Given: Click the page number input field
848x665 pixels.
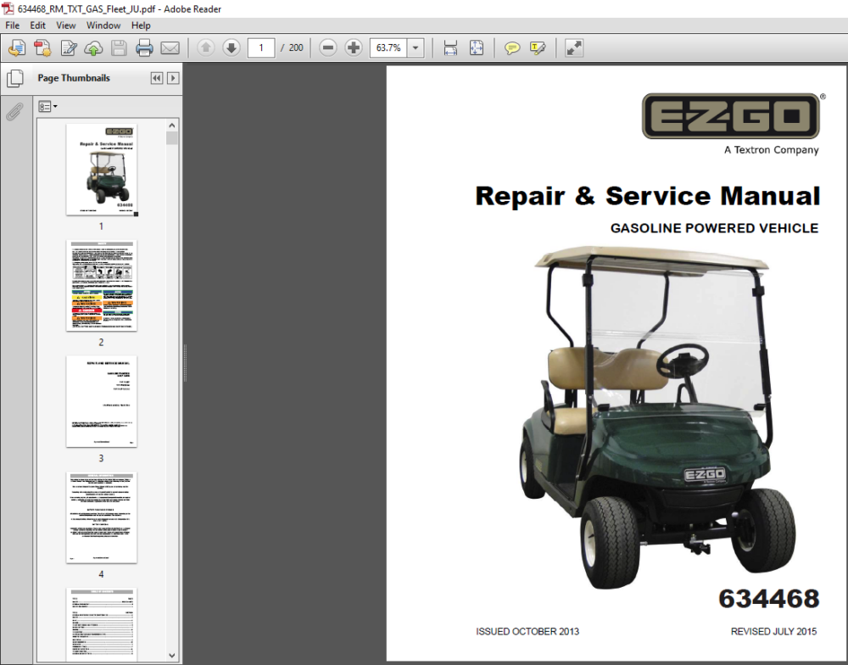Looking at the screenshot, I should tap(261, 47).
